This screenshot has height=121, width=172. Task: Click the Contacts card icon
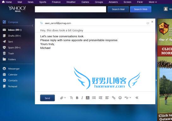tap(4, 80)
